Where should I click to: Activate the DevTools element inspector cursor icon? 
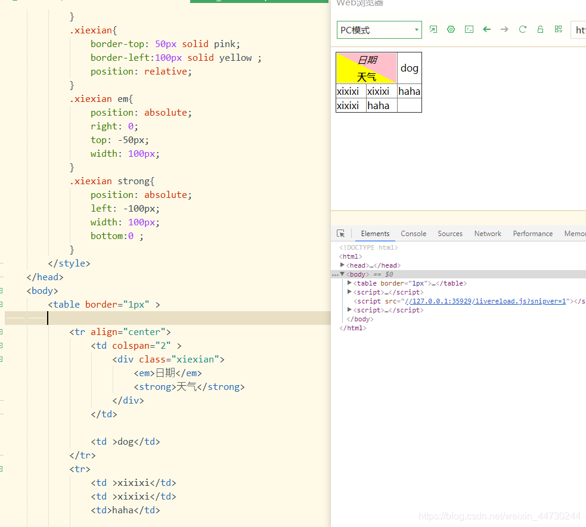341,234
